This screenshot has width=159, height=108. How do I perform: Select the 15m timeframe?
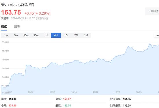[26, 35]
